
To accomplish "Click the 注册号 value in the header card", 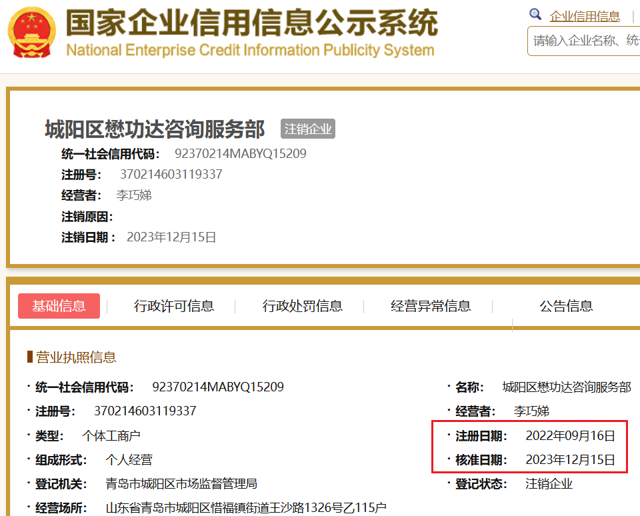I will [171, 175].
